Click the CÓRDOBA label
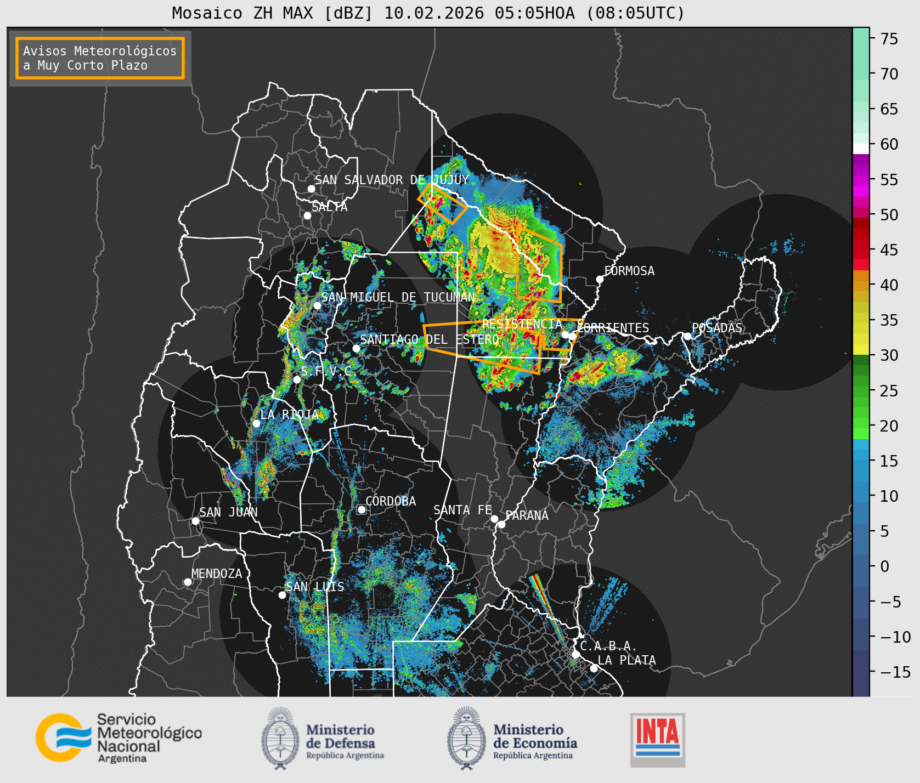This screenshot has width=920, height=783. coord(391,501)
